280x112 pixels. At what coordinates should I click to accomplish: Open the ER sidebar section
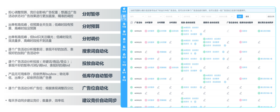124,40
